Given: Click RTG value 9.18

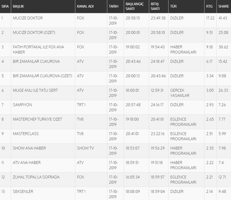Looking at the screenshot, I should coord(209,47).
